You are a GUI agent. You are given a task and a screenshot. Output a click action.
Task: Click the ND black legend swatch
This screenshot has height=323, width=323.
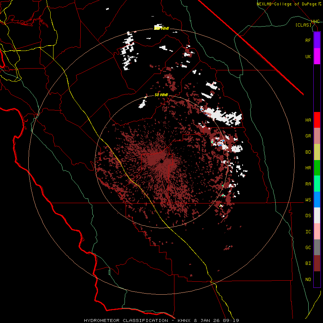[317, 279]
